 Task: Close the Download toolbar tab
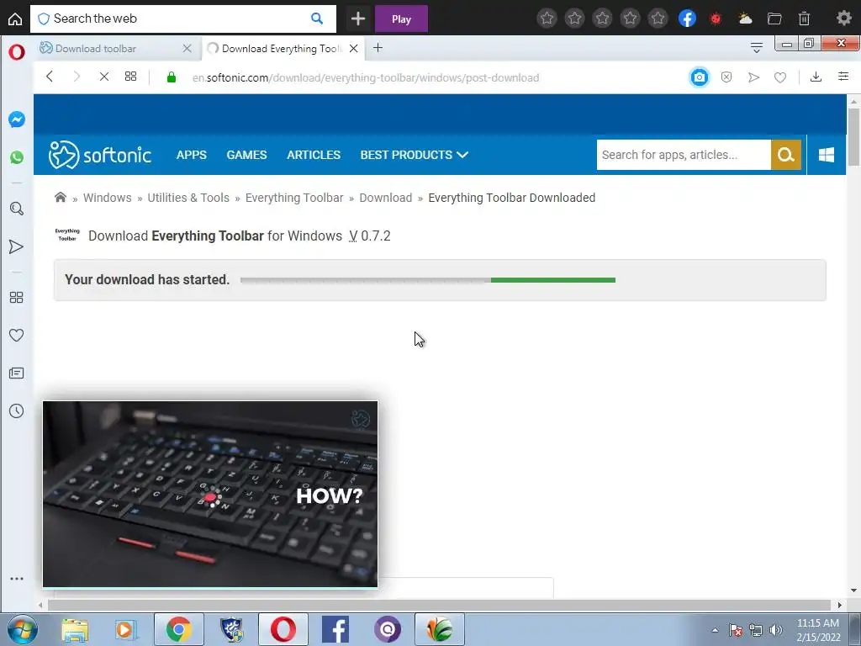click(188, 48)
